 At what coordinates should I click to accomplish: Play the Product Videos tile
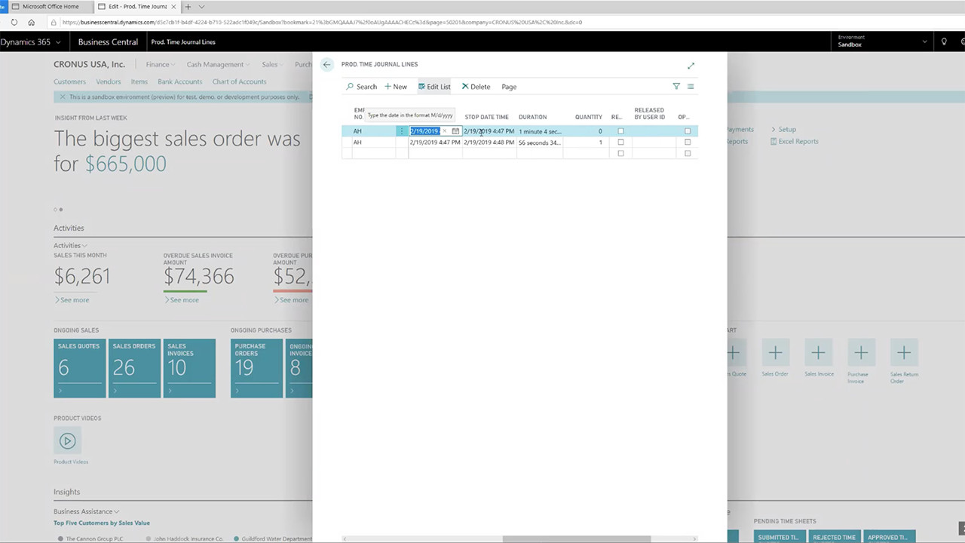pyautogui.click(x=67, y=440)
